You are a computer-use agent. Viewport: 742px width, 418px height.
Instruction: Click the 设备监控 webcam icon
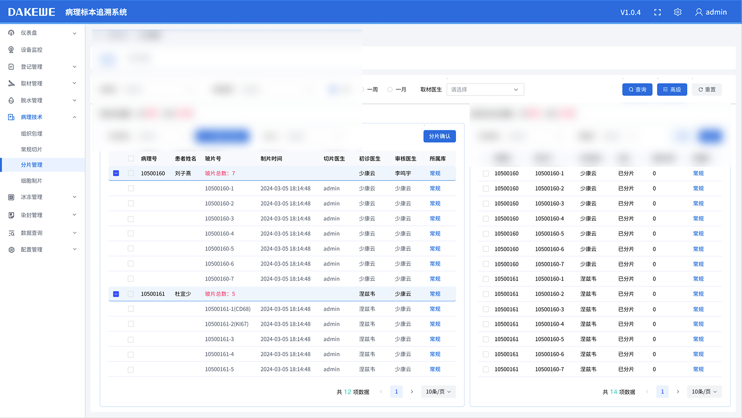point(11,50)
